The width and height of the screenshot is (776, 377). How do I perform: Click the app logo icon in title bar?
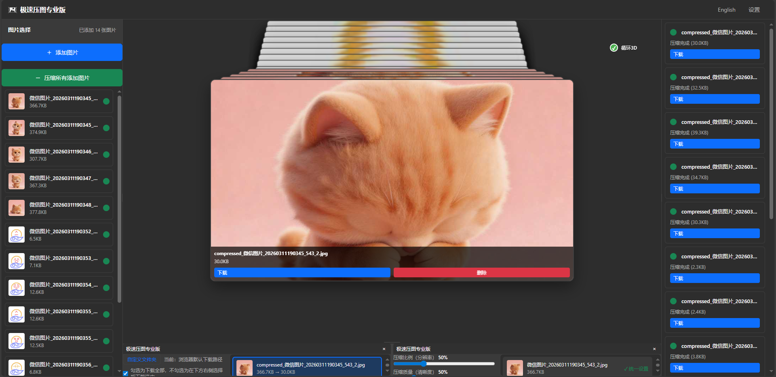(x=13, y=10)
